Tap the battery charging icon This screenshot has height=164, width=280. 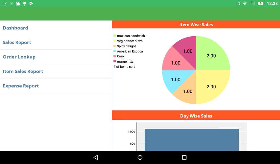pos(261,4)
